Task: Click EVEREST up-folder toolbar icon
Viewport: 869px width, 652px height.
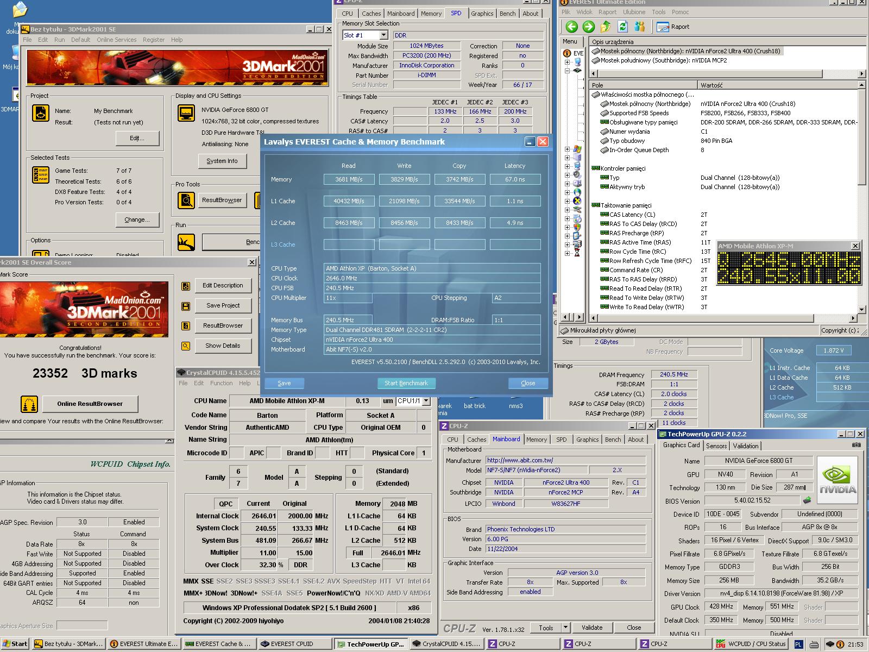Action: (x=606, y=27)
